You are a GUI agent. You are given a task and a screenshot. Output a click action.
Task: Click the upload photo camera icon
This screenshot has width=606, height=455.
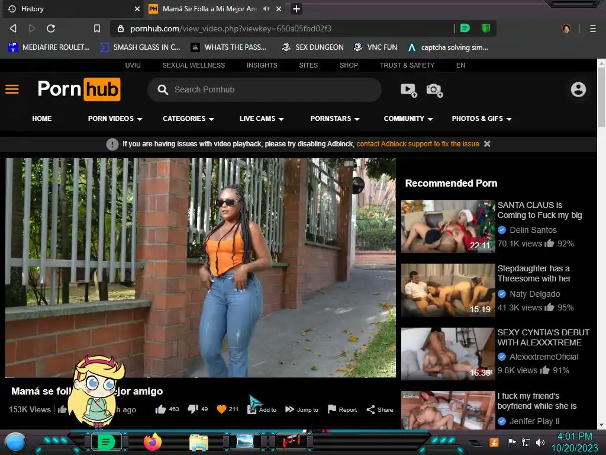434,90
